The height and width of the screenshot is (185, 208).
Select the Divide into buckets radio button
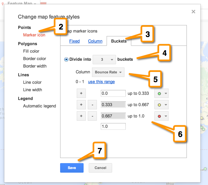point(66,59)
